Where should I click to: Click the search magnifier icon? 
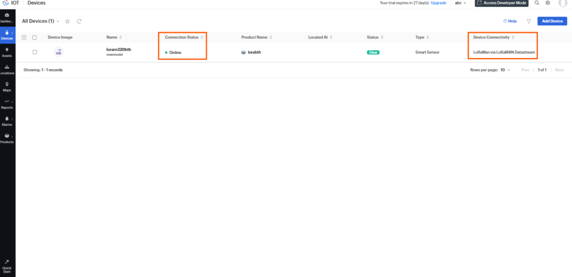[x=537, y=3]
